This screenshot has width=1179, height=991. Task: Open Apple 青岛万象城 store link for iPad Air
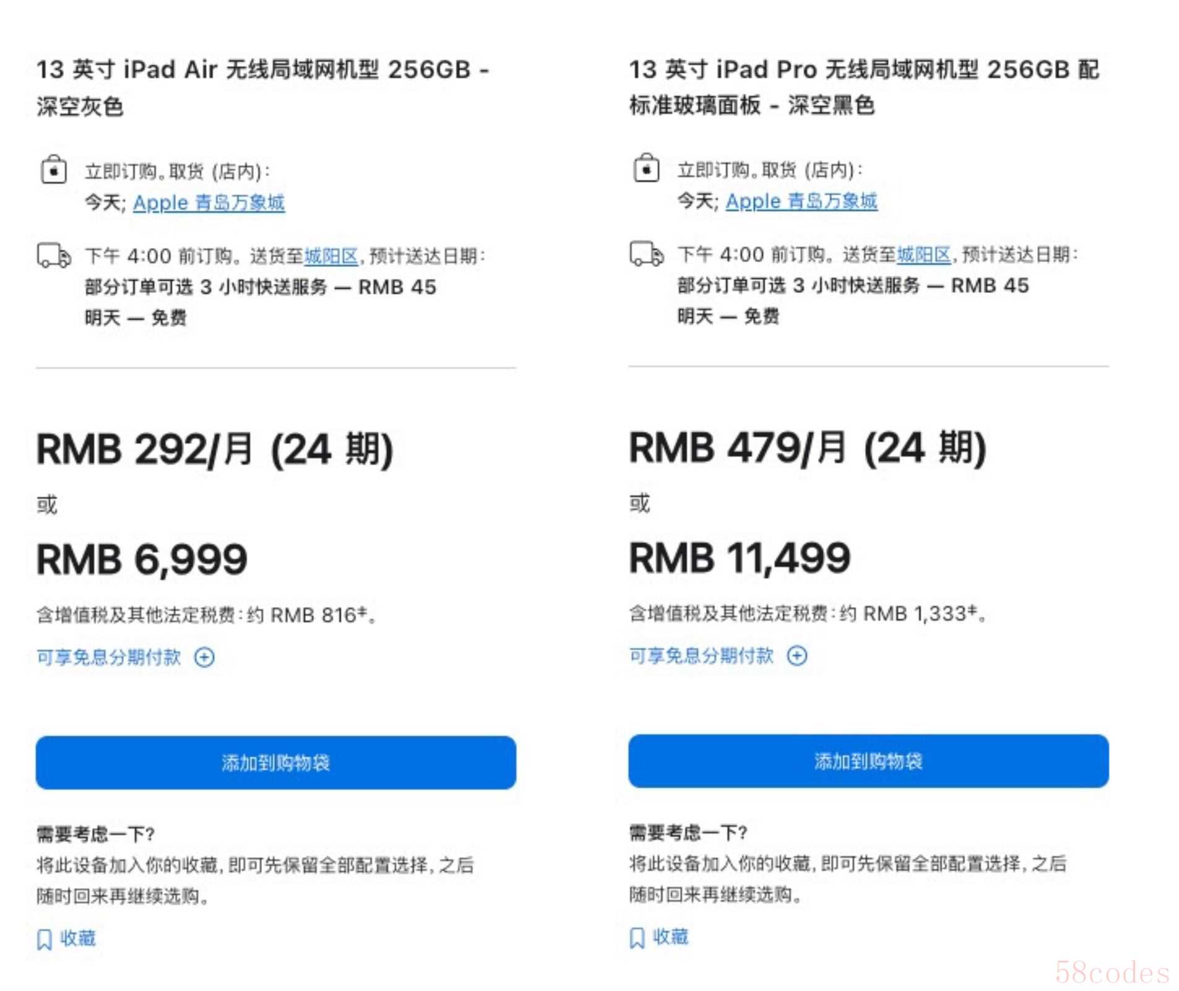[209, 203]
